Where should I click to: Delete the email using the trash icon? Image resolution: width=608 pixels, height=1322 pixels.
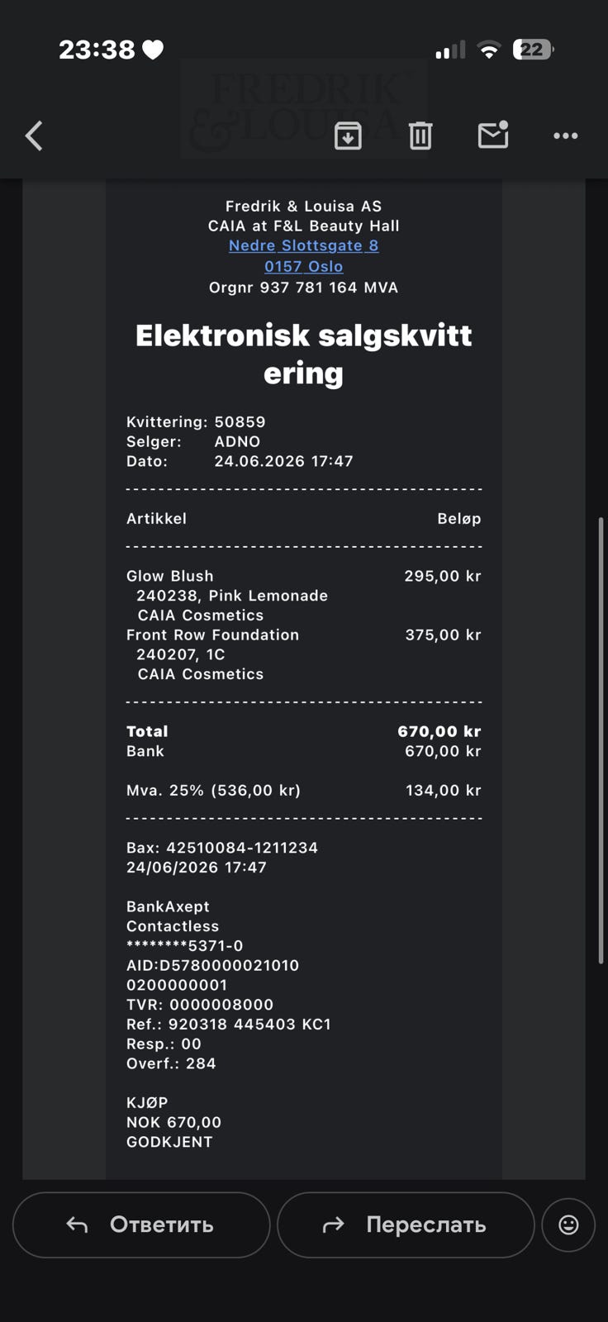point(420,136)
